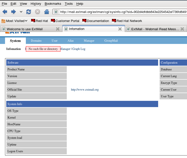Click the OS Type row label
The image size is (187, 158).
[x=36, y=111]
